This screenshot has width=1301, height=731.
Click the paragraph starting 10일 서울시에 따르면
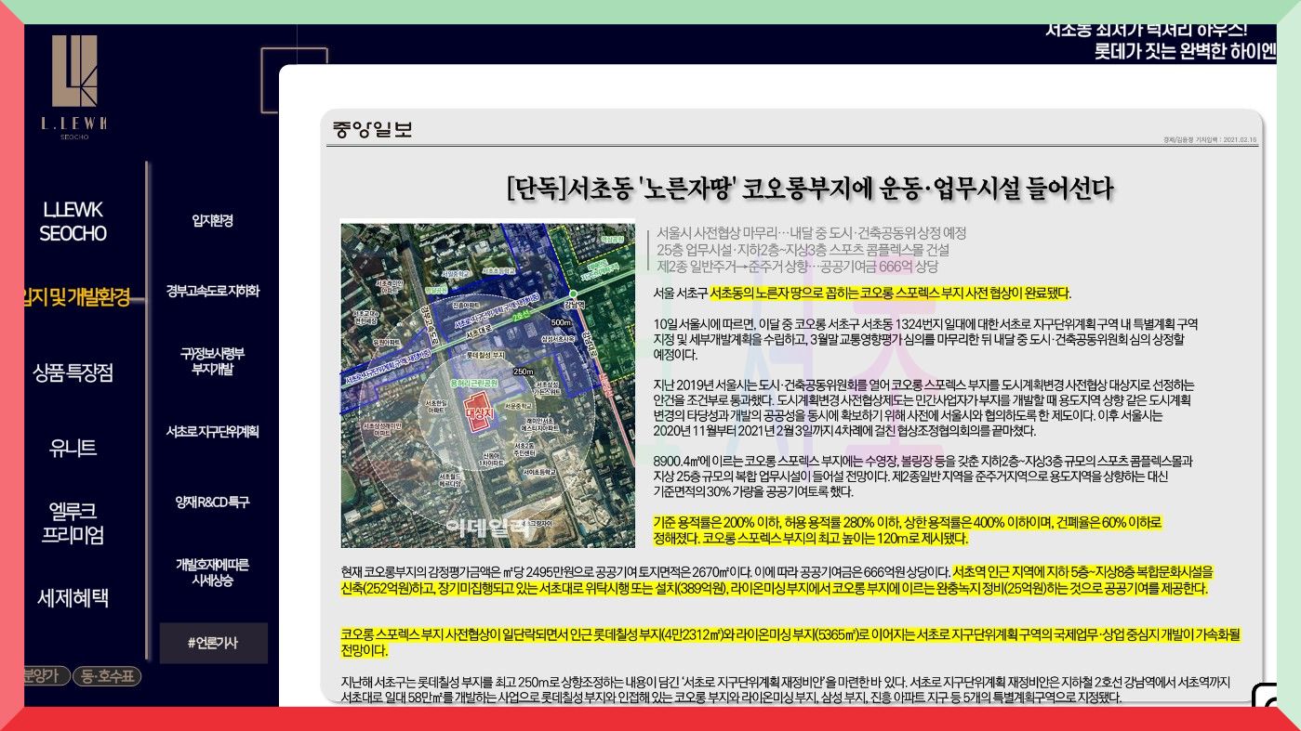coord(925,339)
